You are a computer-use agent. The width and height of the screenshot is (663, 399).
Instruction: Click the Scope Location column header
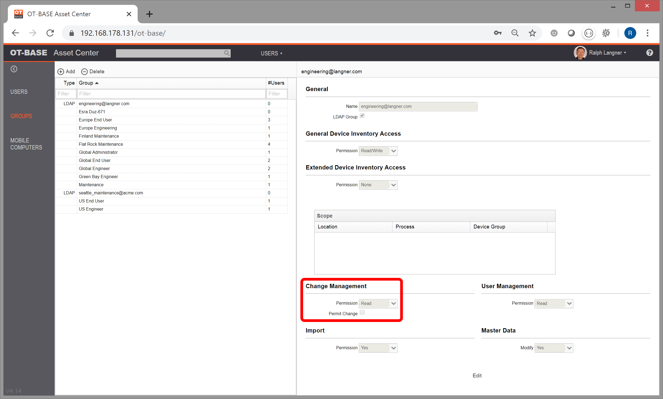click(x=353, y=227)
